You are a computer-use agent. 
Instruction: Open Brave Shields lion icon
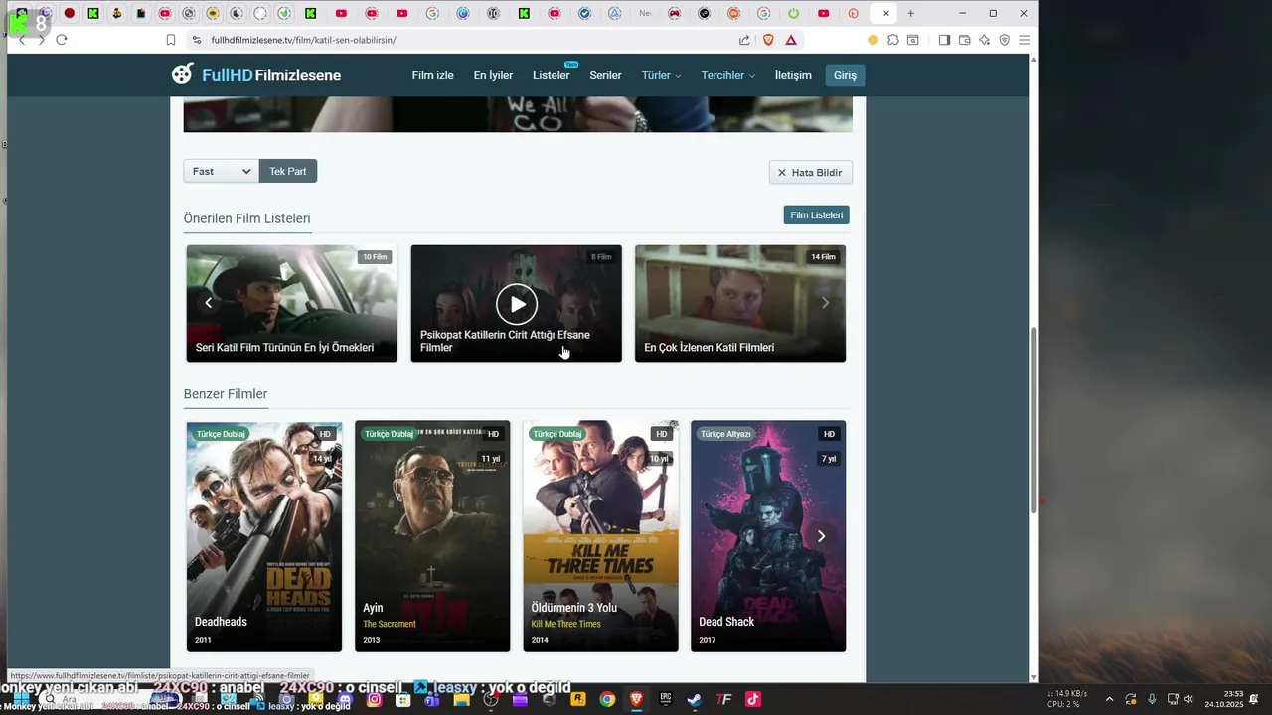[768, 40]
